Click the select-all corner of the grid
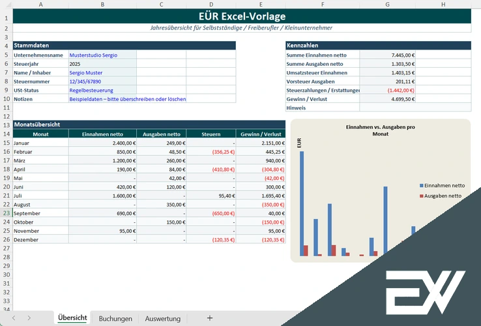The height and width of the screenshot is (326, 481). [x=6, y=5]
